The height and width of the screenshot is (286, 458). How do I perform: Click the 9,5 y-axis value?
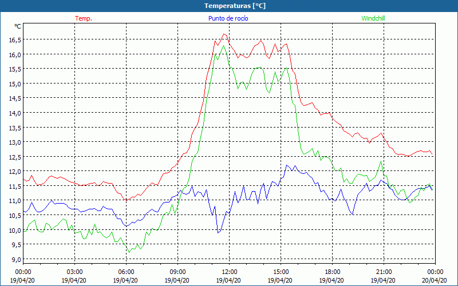(x=17, y=245)
